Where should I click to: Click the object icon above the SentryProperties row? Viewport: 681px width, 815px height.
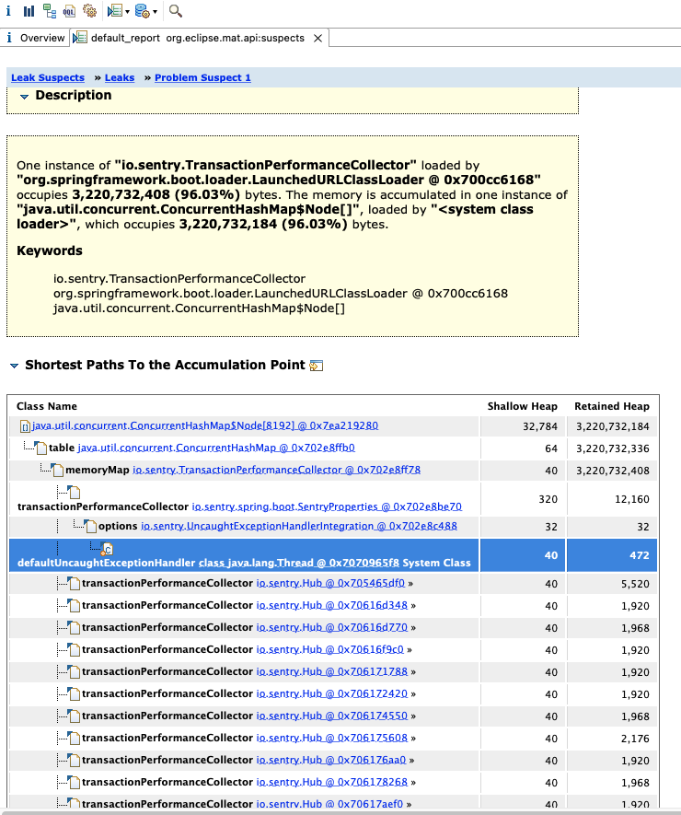75,492
